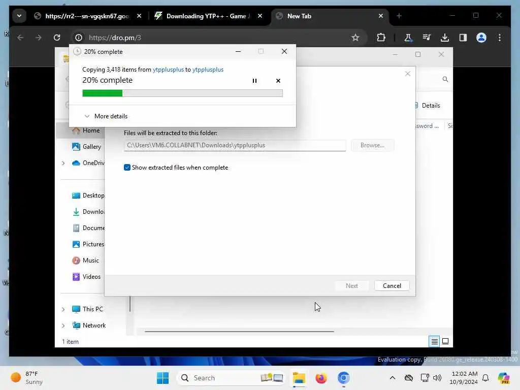The height and width of the screenshot is (390, 520).
Task: Open the browser extensions menu
Action: 381,38
